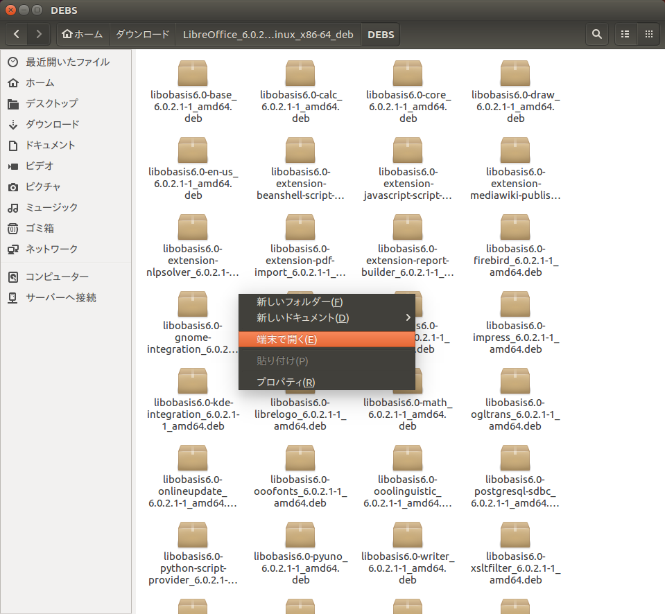665x614 pixels.
Task: Click the libobasis6.0-onlineupdate file name
Action: click(x=193, y=491)
